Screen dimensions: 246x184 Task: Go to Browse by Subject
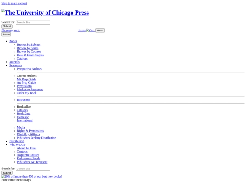pyautogui.click(x=28, y=45)
